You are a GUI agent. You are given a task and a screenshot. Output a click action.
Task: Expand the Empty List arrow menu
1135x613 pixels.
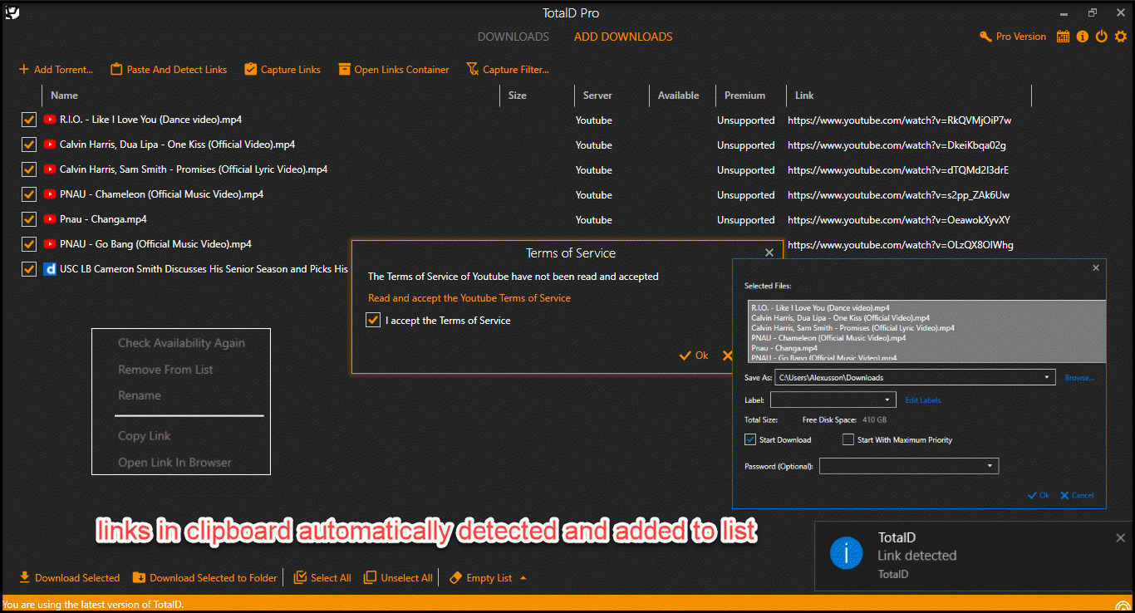(523, 577)
